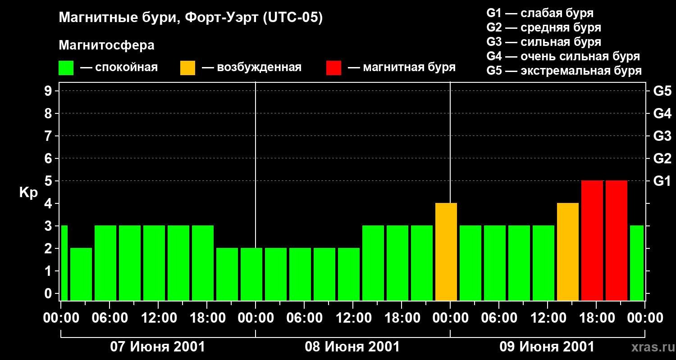Image resolution: width=676 pixels, height=360 pixels.
Task: Click 'G4 — очень сильная буря' description line
Action: point(563,56)
